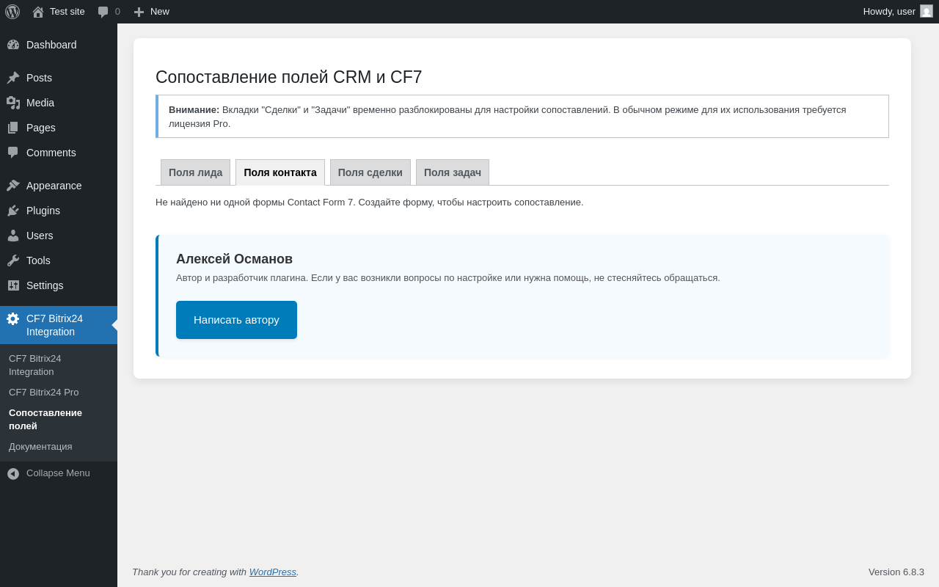Click the Tools wrench icon
The height and width of the screenshot is (587, 939).
(x=13, y=260)
